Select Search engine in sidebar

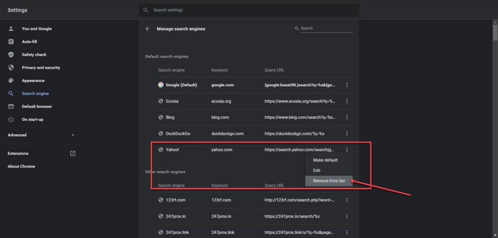click(35, 94)
